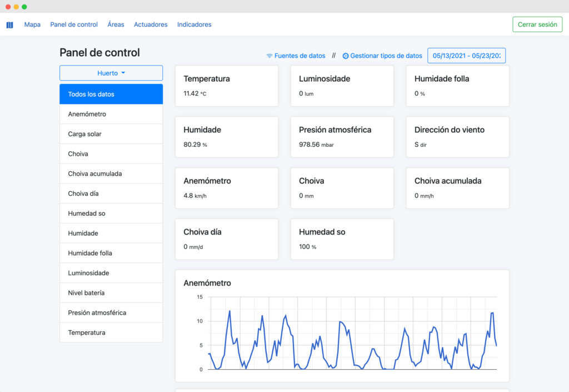
Task: Click the Temperatura 11.42 °C card
Action: [227, 86]
